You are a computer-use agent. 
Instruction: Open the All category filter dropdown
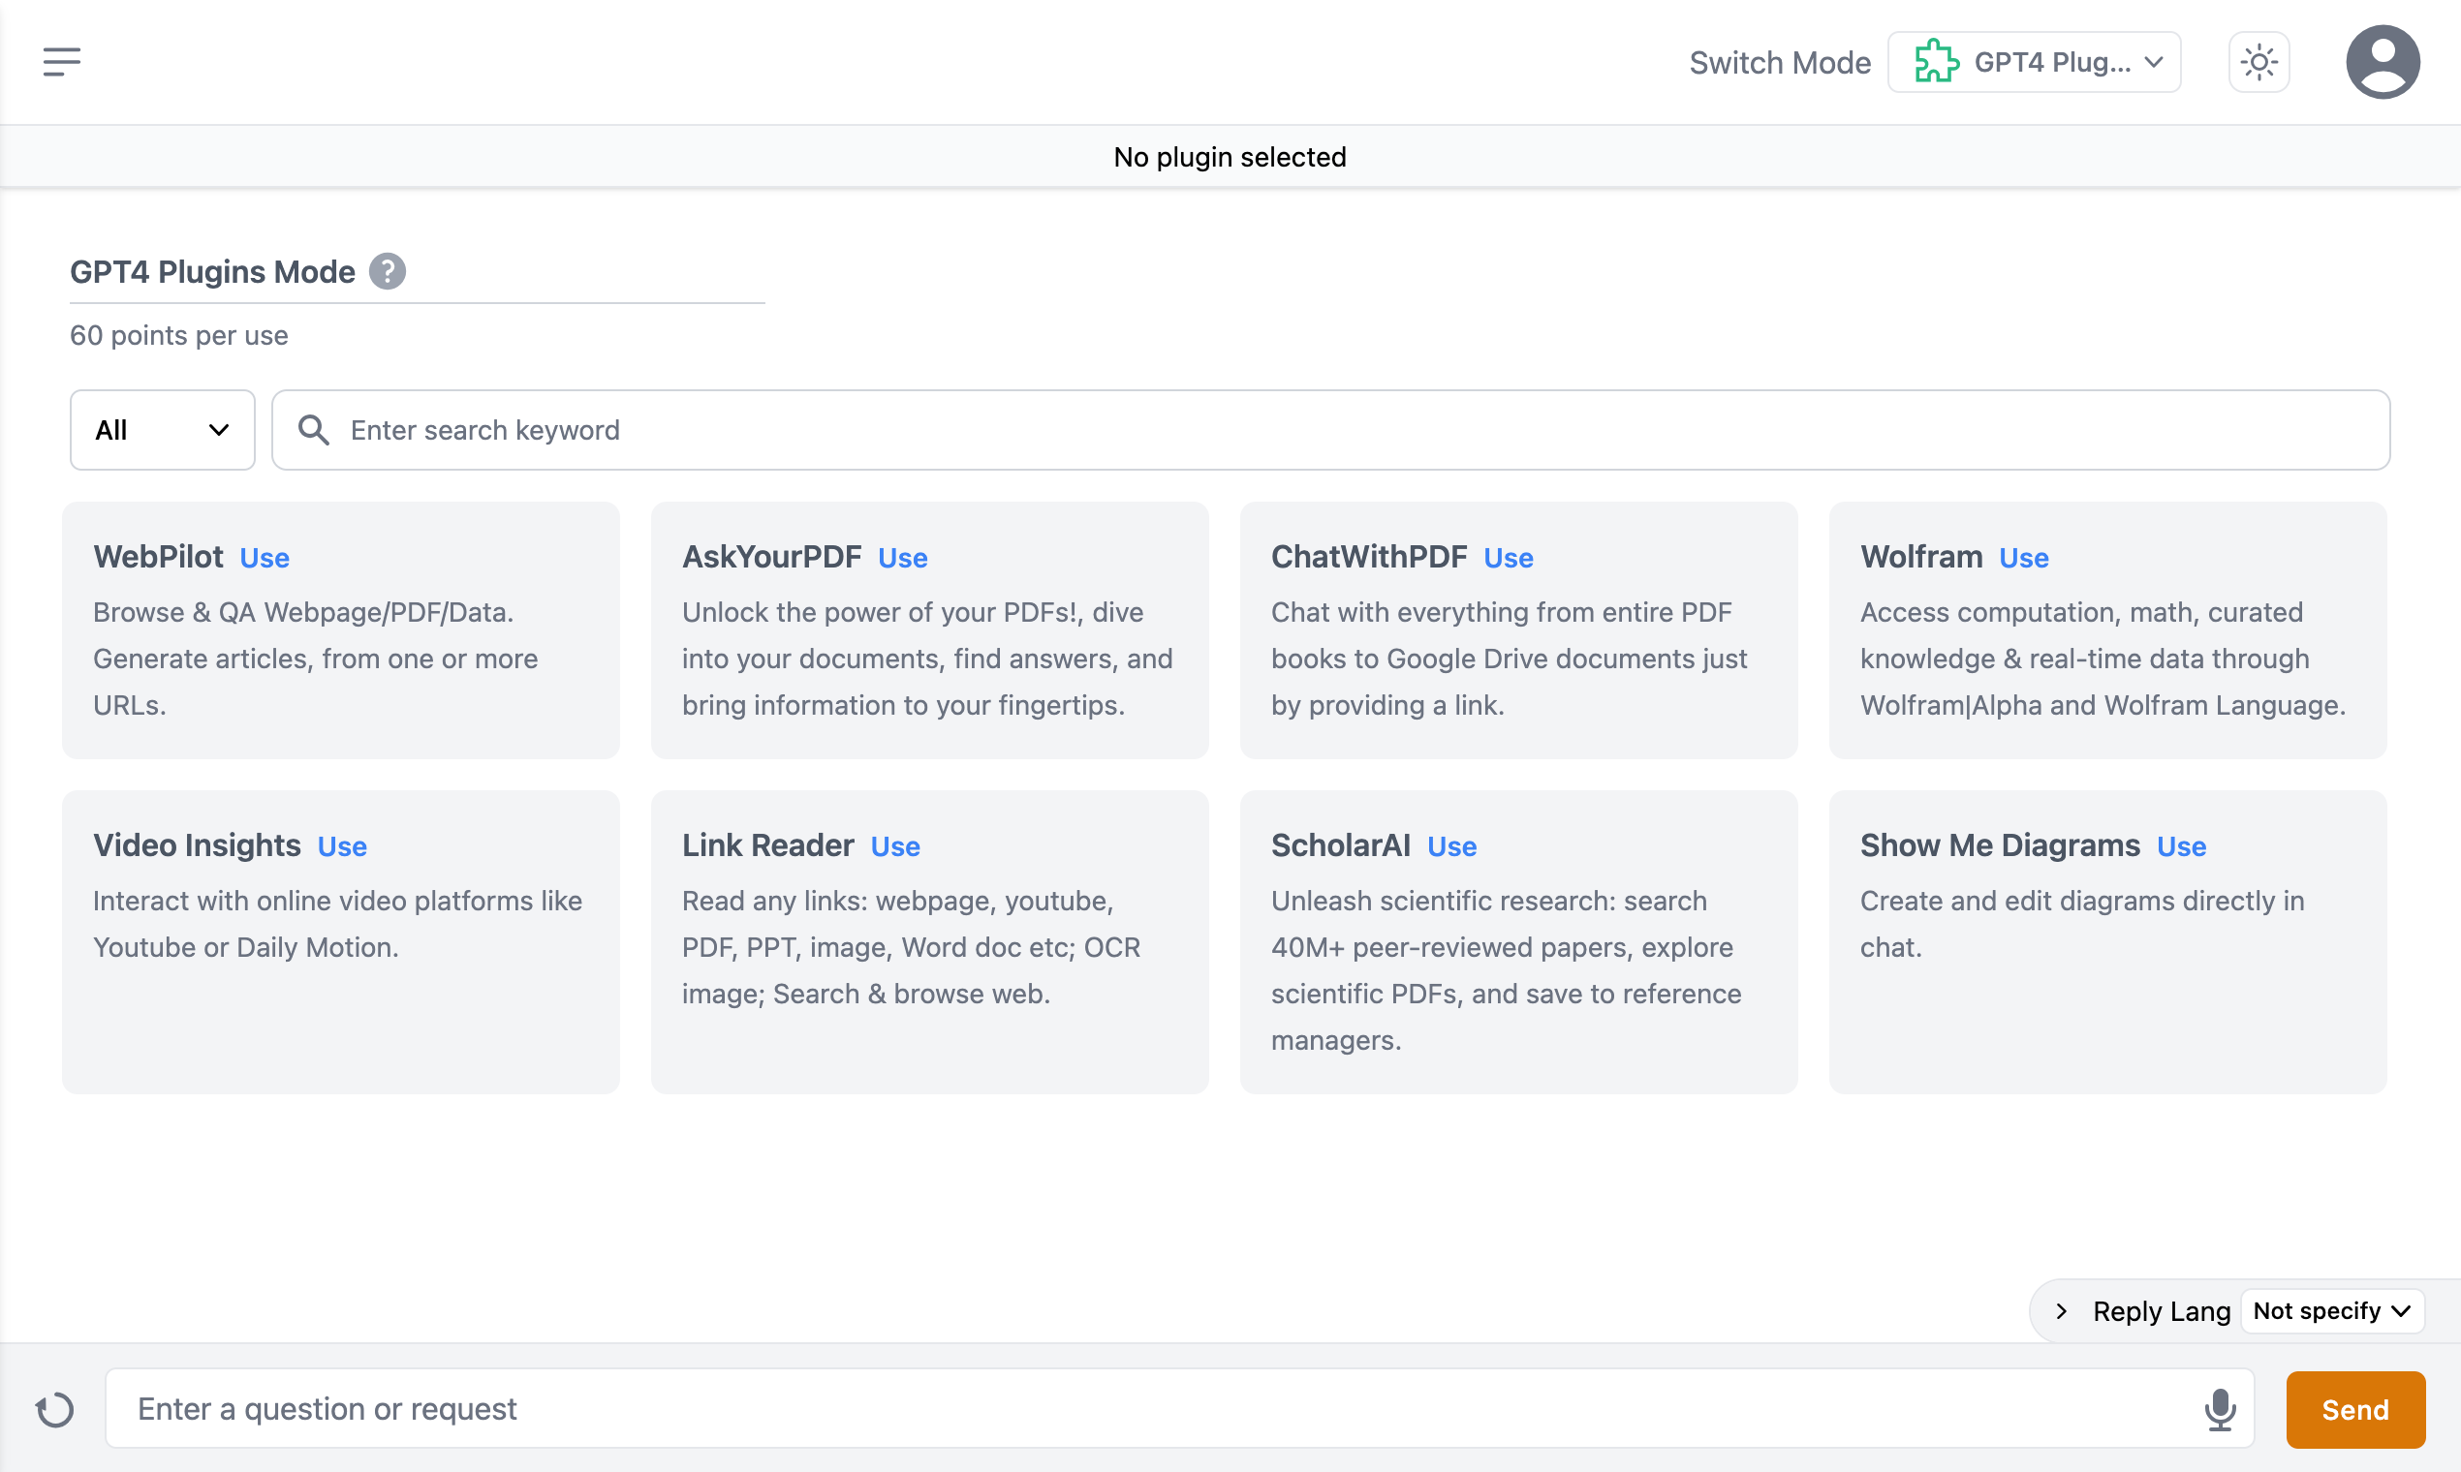162,430
